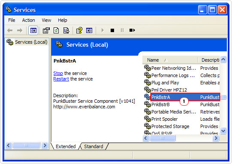Click the Restart Service toolbar button

click(132, 30)
